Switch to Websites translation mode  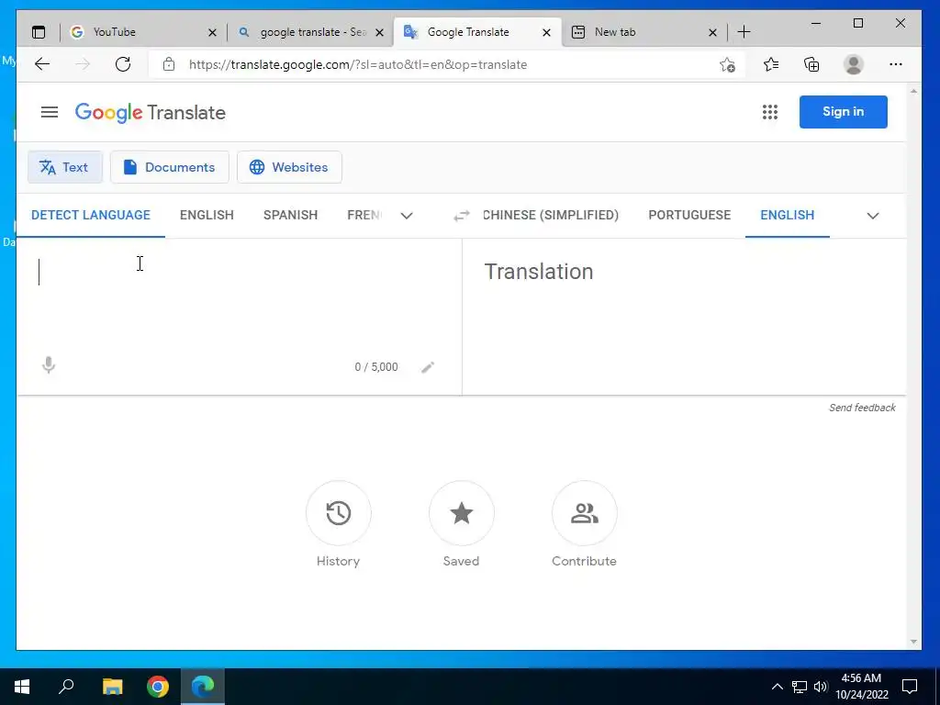289,167
